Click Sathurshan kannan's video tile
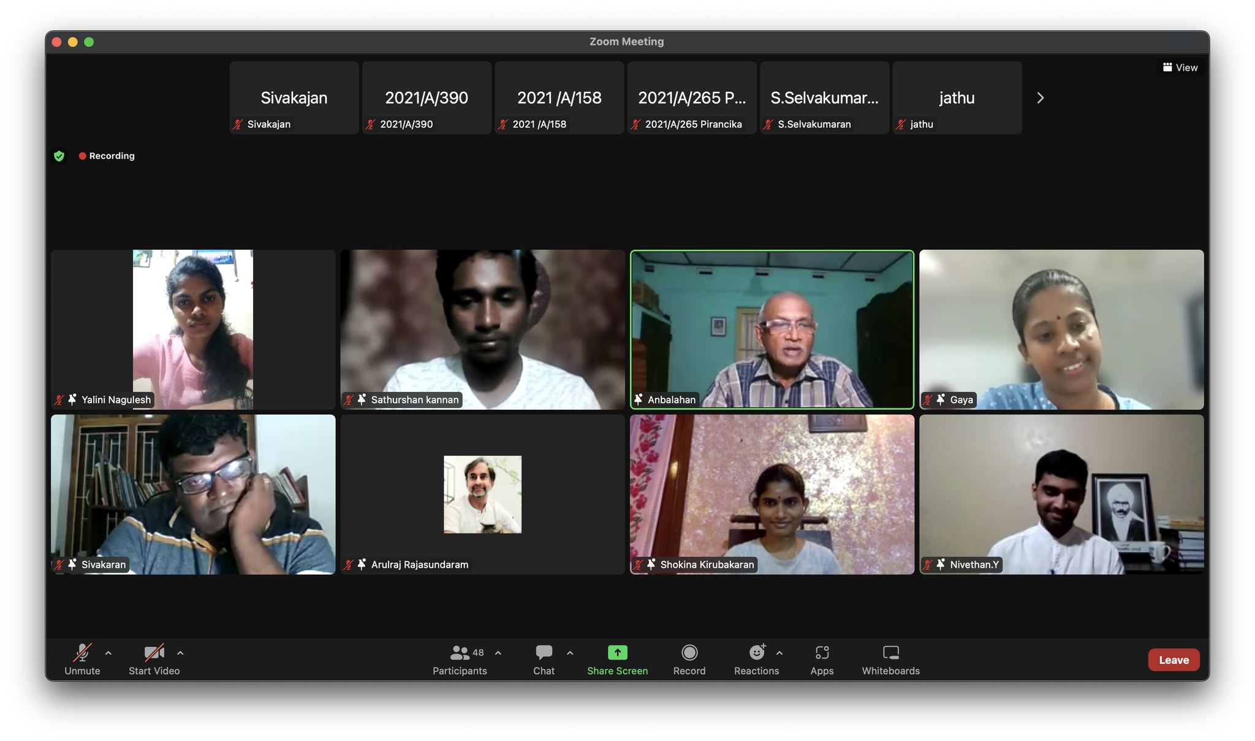 point(483,329)
